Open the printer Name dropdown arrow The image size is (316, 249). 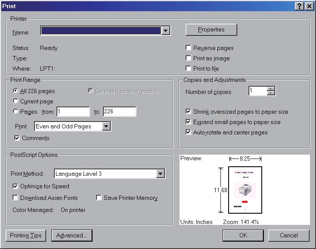165,31
